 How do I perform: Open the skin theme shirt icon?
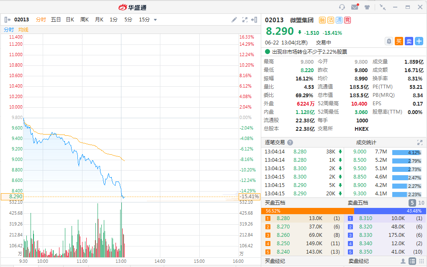[x=367, y=7]
